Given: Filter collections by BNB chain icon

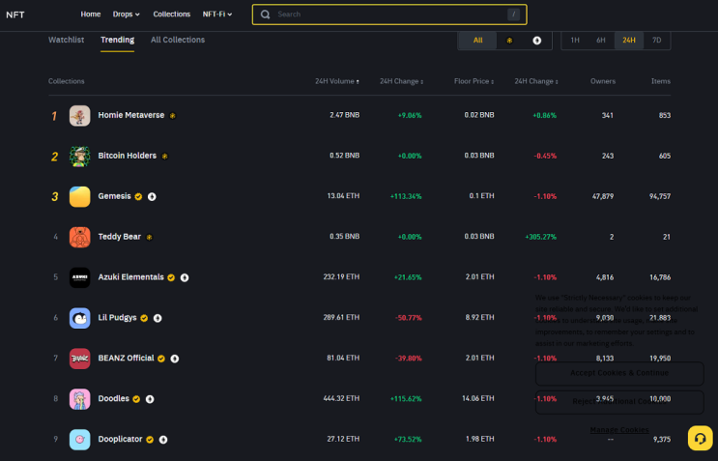Looking at the screenshot, I should (509, 41).
